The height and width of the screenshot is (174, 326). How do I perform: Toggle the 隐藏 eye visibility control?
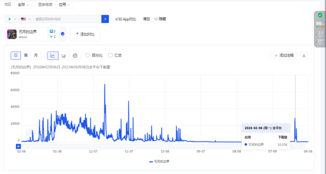(160, 19)
